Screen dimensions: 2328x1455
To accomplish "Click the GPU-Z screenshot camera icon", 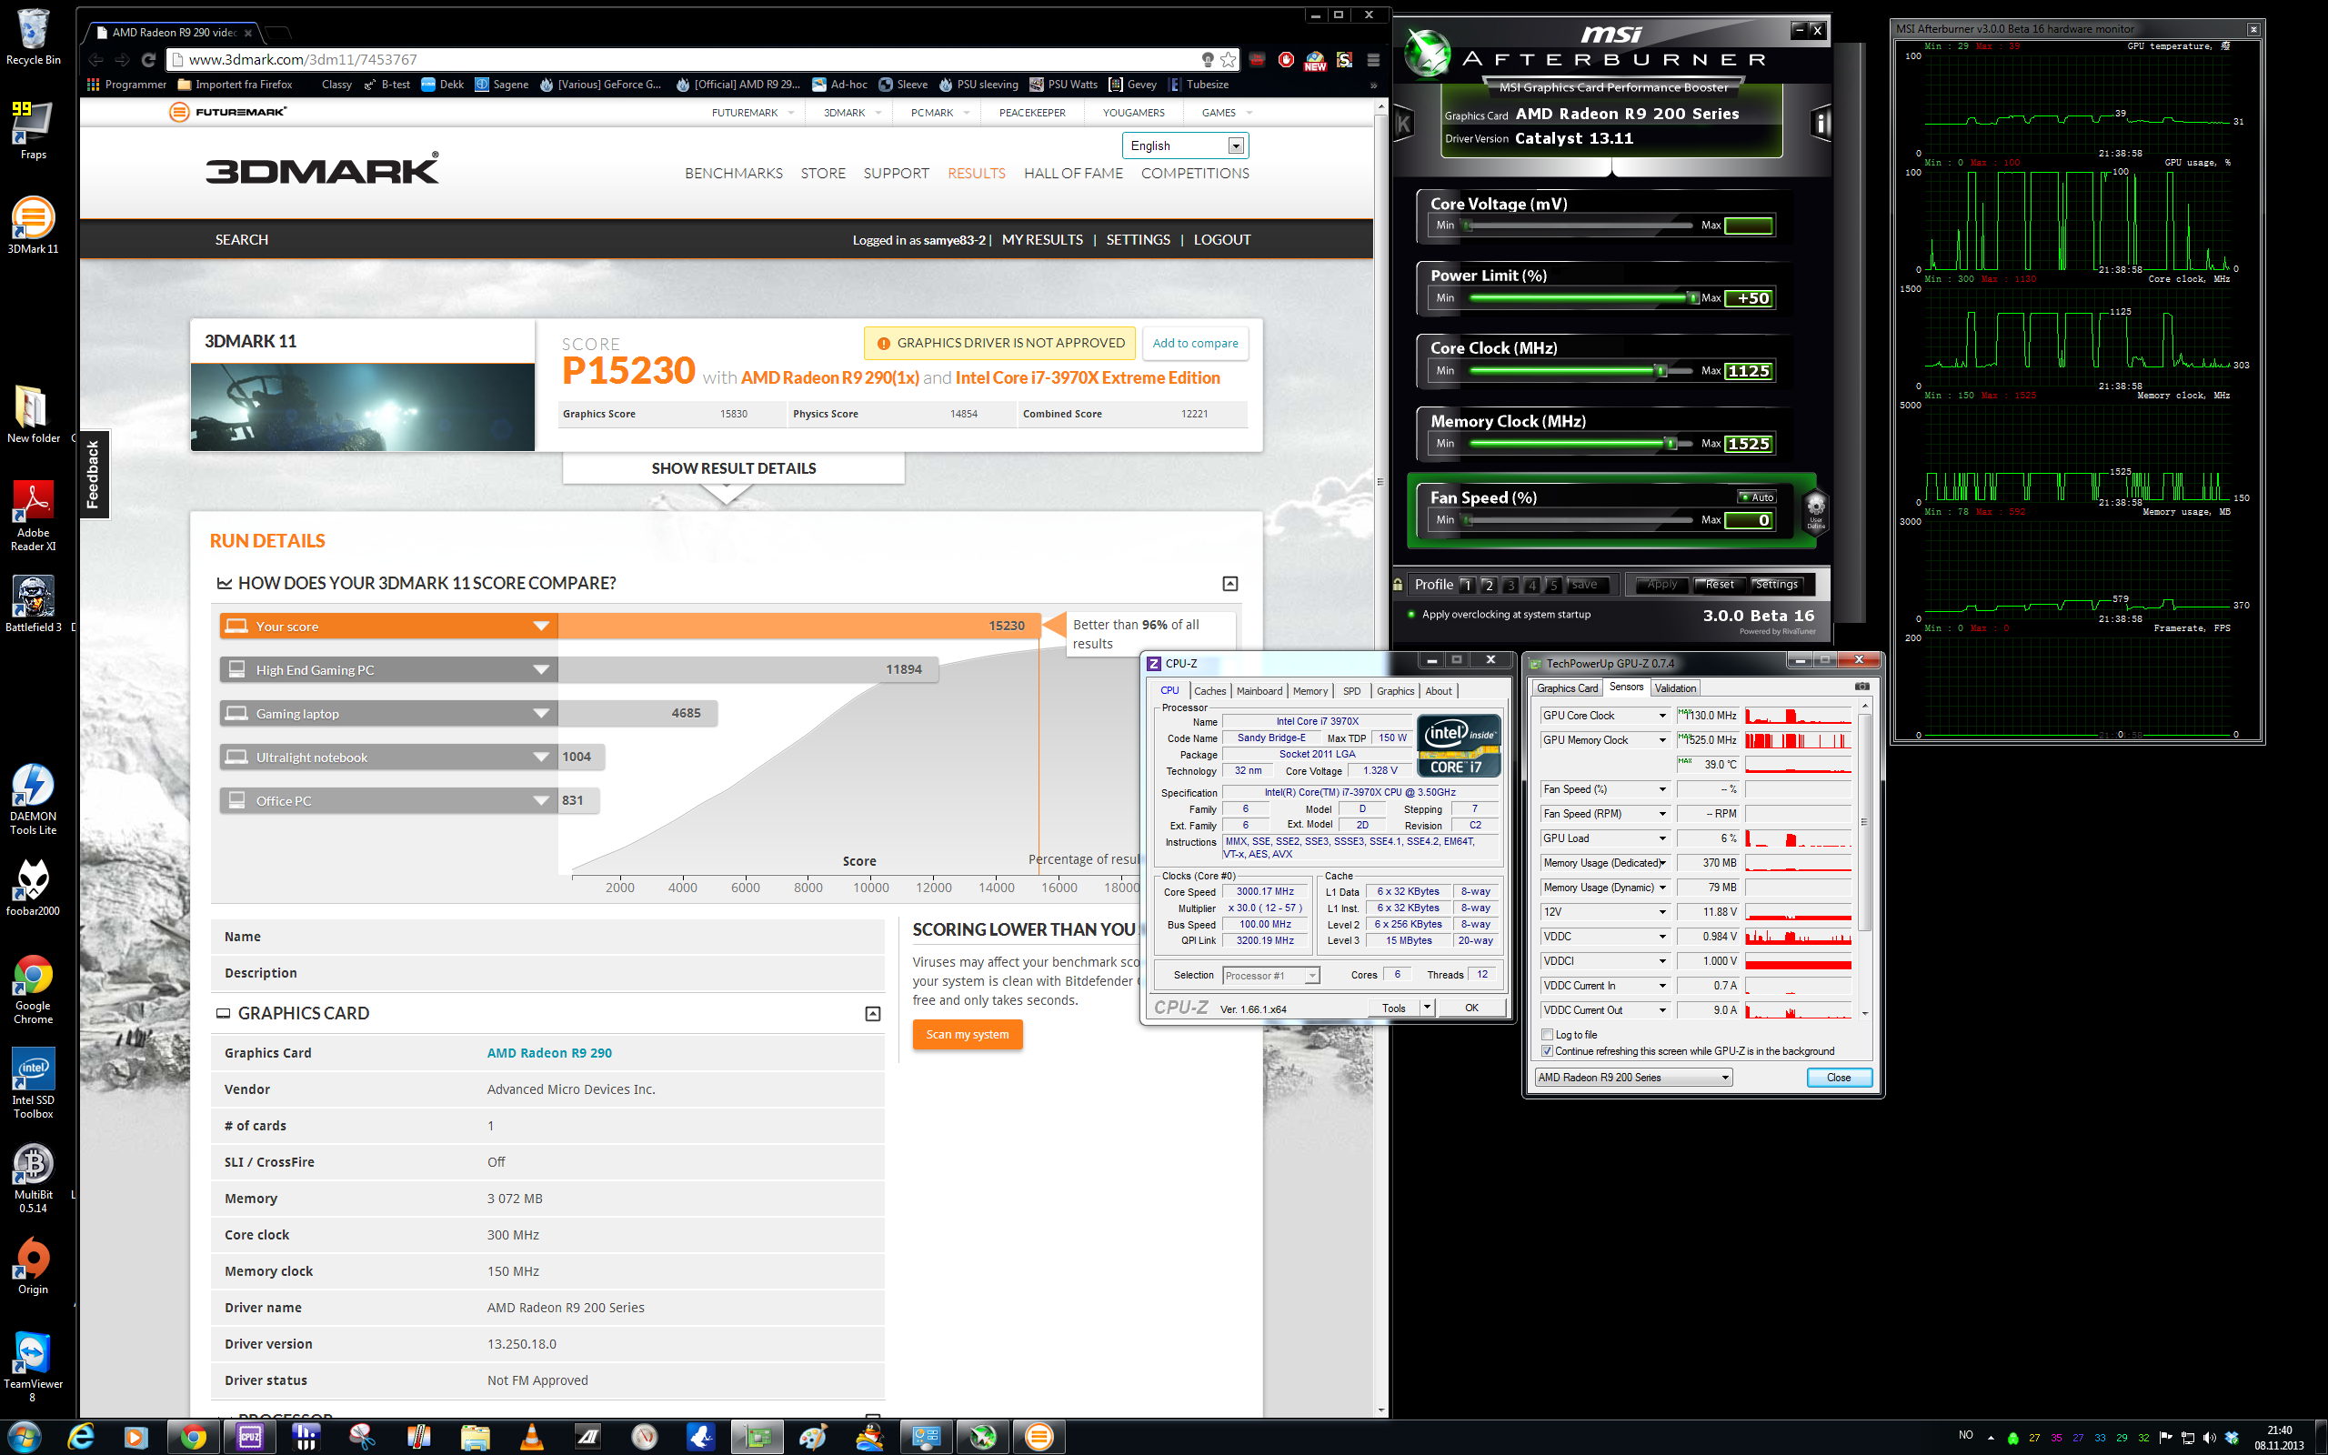I will [x=1861, y=686].
